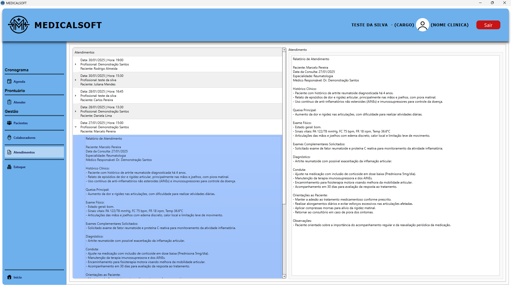Click 'Orientações ao Paciente:' in right report

(310, 195)
